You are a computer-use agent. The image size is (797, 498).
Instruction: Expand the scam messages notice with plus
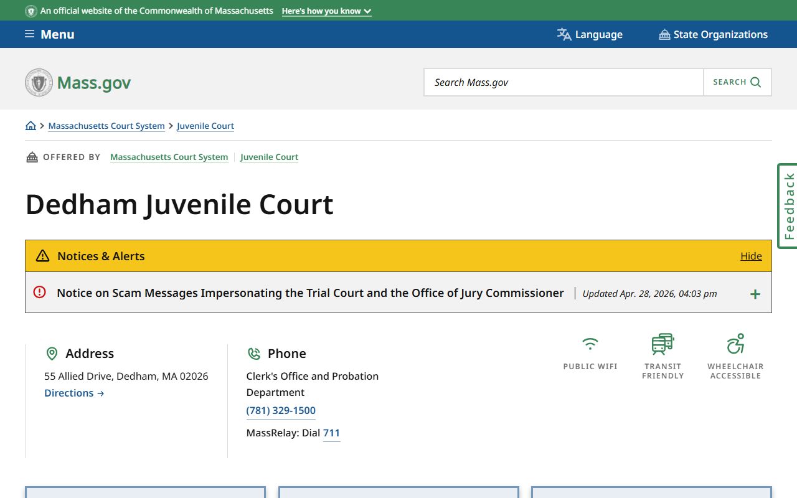click(x=755, y=294)
